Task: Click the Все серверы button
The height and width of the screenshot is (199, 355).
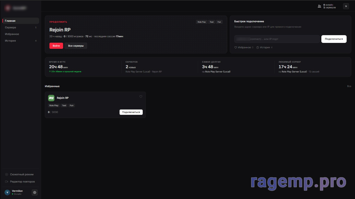Action: click(x=76, y=46)
